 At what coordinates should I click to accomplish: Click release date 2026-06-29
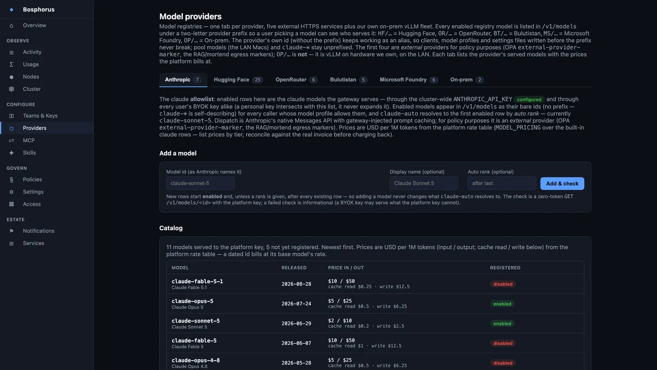[296, 324]
